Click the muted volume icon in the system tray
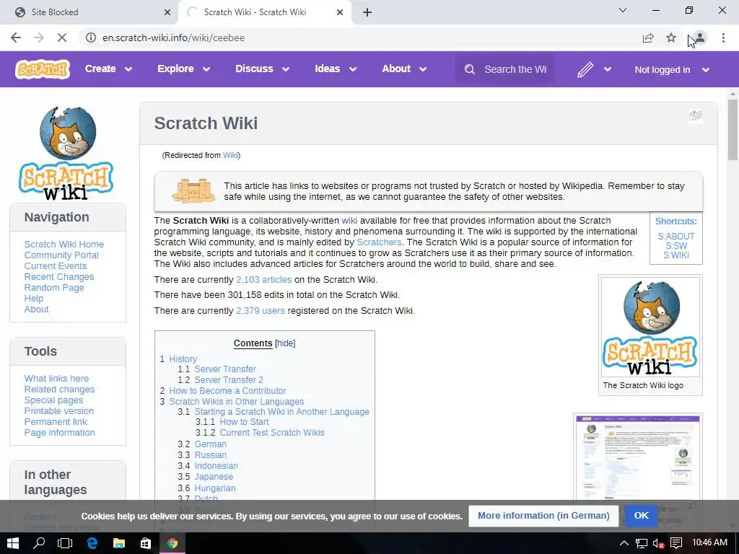Viewport: 739px width, 554px height. click(x=658, y=543)
